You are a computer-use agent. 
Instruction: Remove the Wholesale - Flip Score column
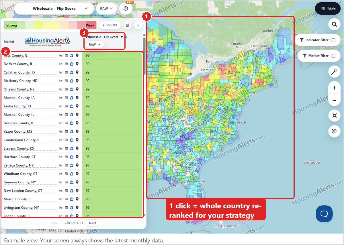(x=126, y=37)
